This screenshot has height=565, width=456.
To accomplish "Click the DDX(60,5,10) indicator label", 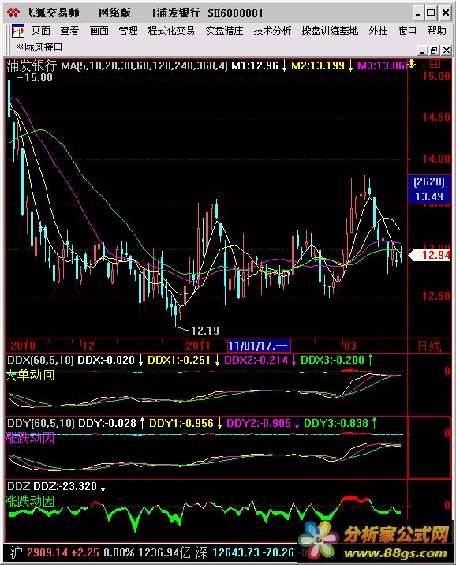I will point(40,360).
